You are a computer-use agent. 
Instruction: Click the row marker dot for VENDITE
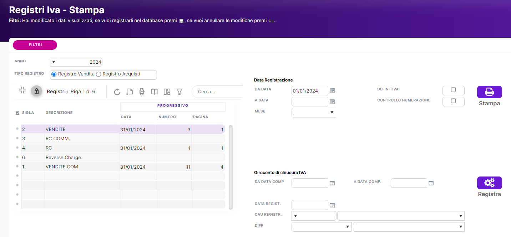(17, 128)
